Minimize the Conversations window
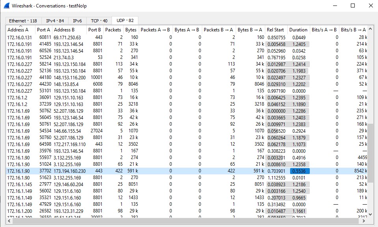The width and height of the screenshot is (378, 227). [335, 5]
